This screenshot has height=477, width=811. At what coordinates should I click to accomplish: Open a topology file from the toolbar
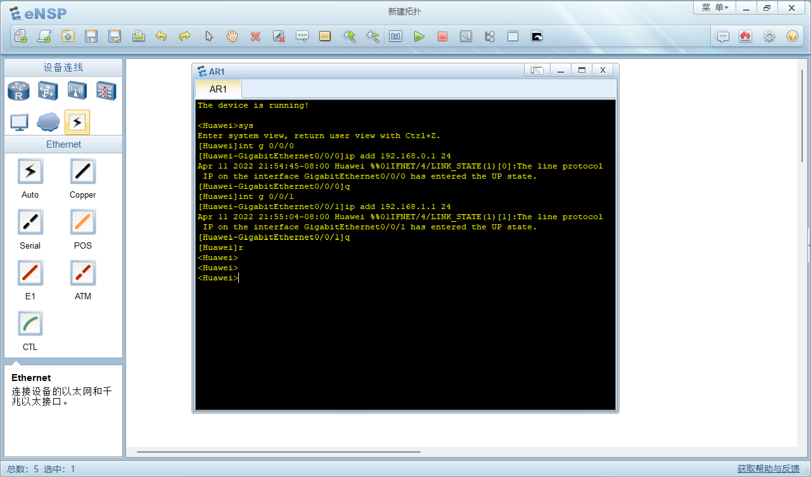(x=68, y=36)
